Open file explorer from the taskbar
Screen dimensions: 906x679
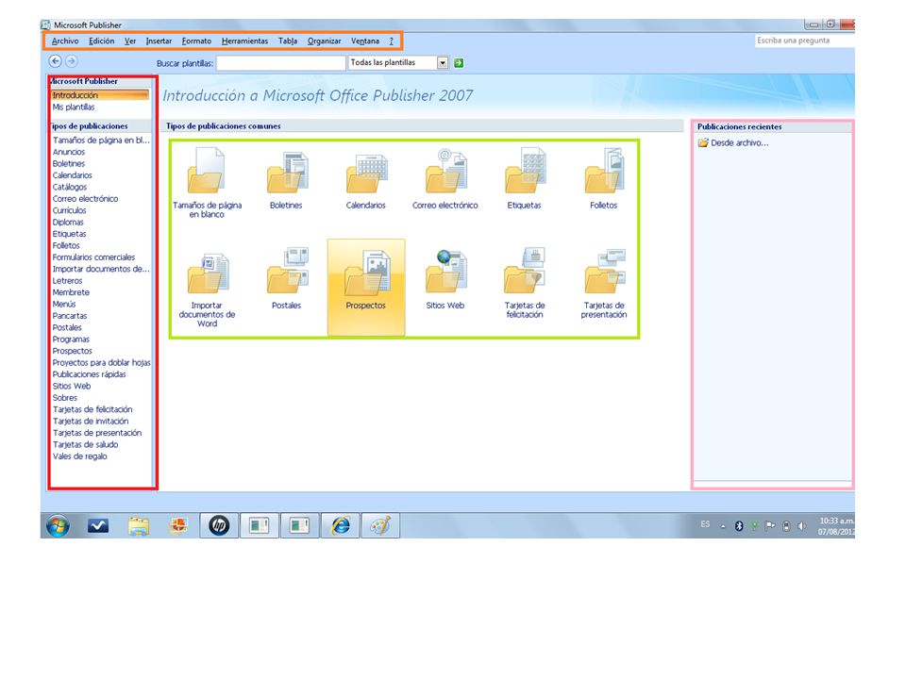(x=139, y=526)
